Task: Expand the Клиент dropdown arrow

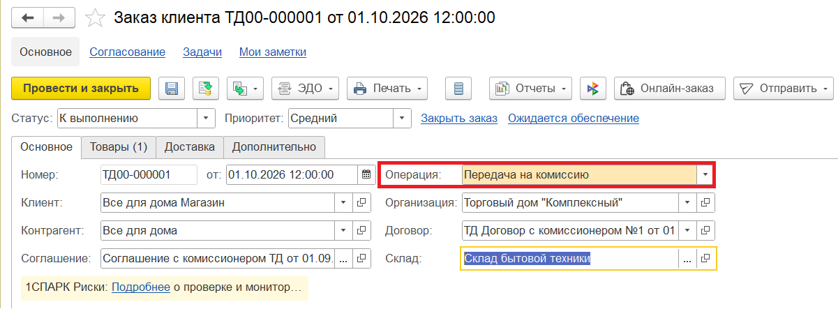Action: [343, 202]
